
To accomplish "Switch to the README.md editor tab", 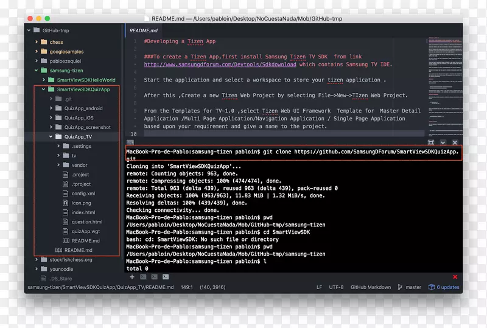I will 144,29.
